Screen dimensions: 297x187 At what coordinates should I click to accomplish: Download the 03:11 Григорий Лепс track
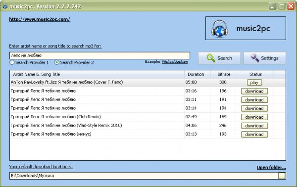click(x=254, y=100)
